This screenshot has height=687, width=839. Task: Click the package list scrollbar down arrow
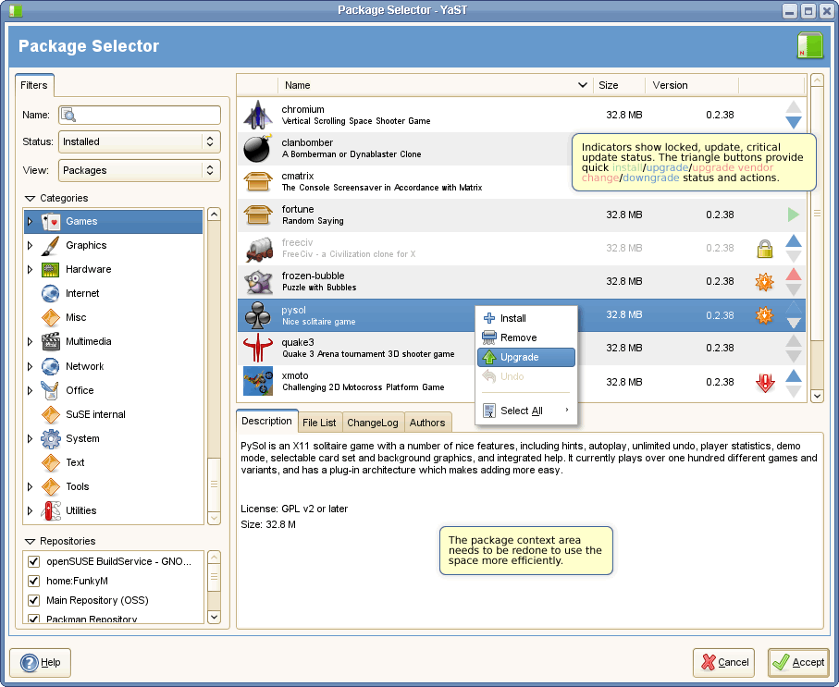click(817, 396)
